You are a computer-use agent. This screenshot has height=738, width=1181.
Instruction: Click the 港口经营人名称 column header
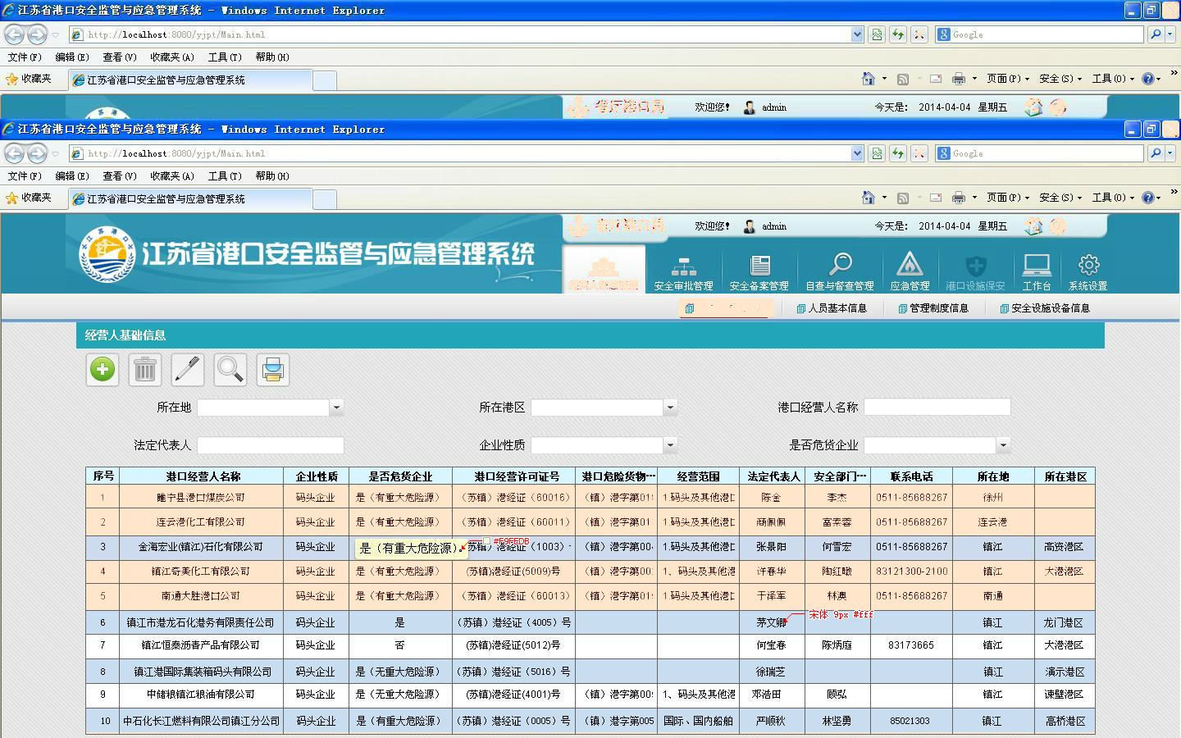click(203, 476)
